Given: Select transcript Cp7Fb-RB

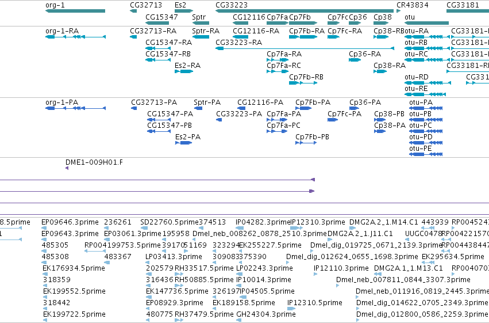Looking at the screenshot, I should (x=303, y=83).
